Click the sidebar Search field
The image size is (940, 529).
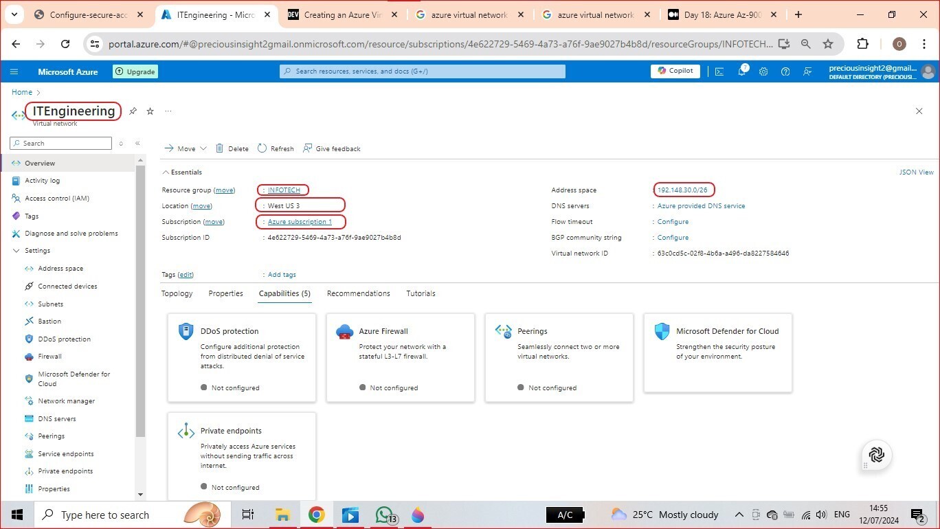click(x=60, y=143)
